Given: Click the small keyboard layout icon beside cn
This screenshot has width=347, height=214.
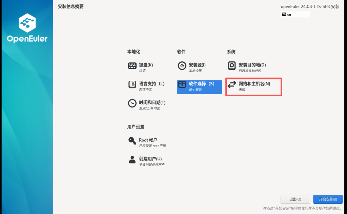Looking at the screenshot, I should (x=284, y=15).
